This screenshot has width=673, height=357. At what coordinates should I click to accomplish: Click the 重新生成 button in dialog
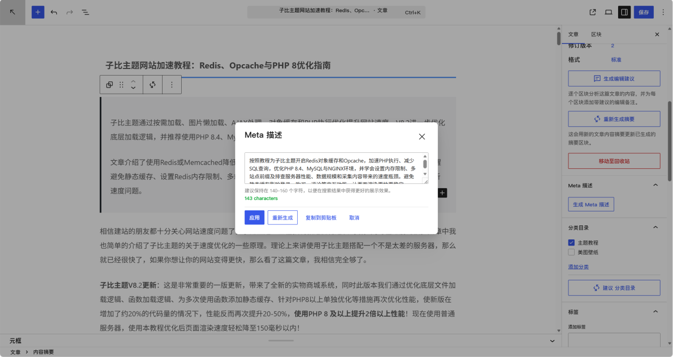click(x=283, y=218)
